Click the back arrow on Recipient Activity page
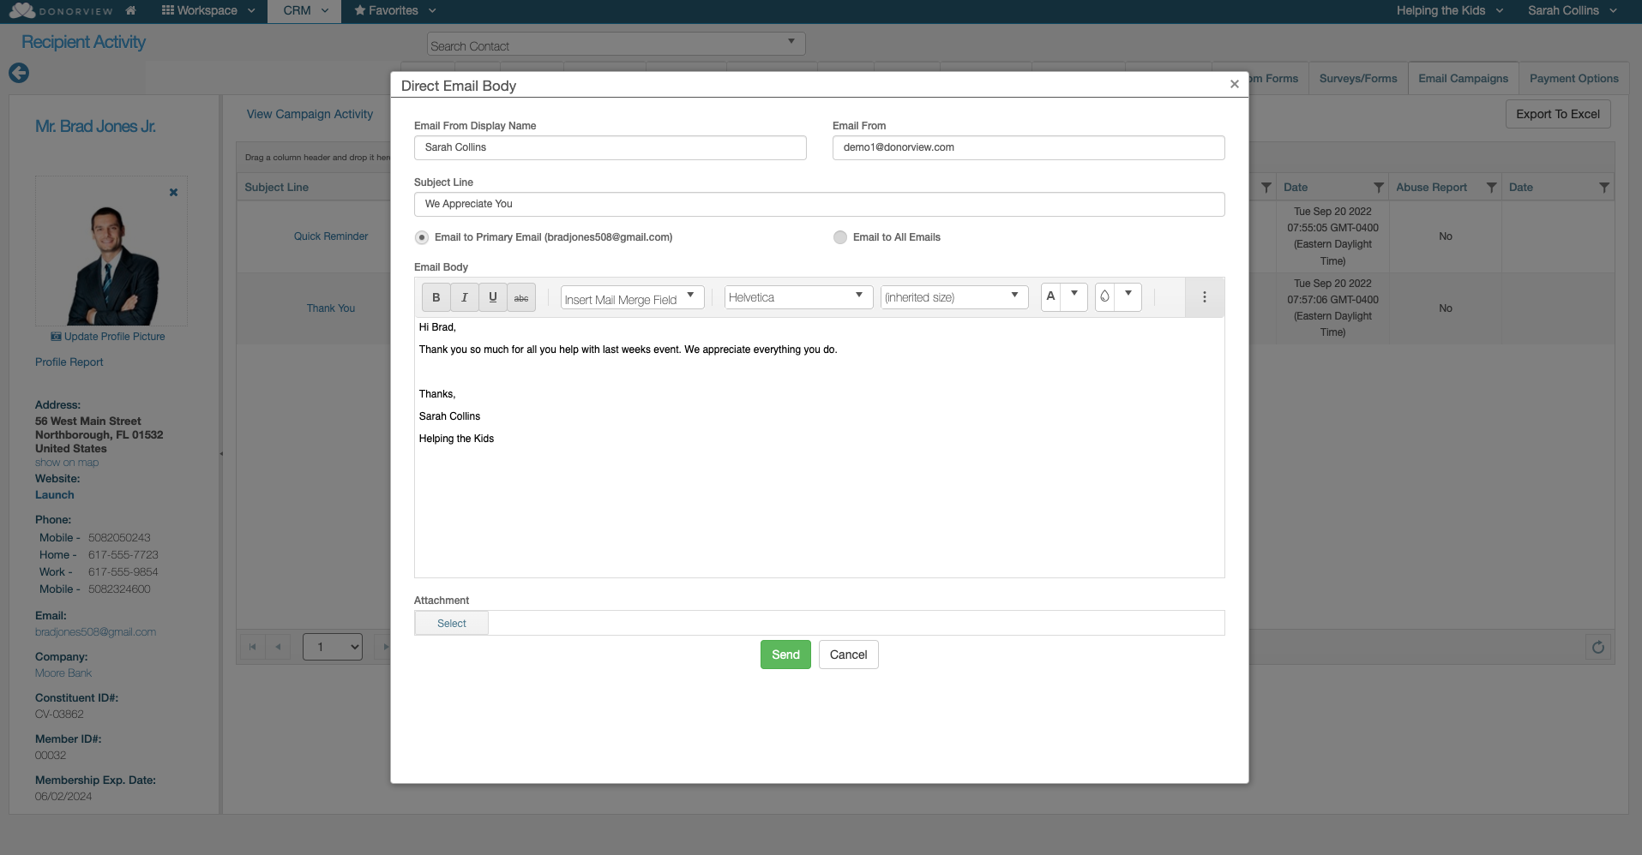 click(19, 73)
